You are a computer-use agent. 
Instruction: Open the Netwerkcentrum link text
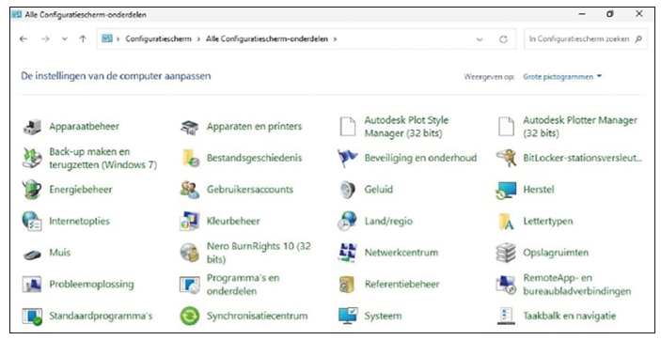401,253
